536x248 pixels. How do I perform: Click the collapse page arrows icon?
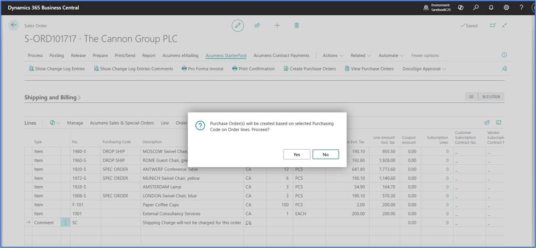coord(505,25)
